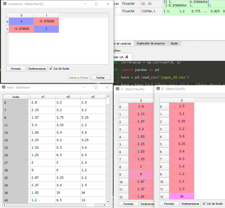Close the console 1/A tab with the X icon

127,57
